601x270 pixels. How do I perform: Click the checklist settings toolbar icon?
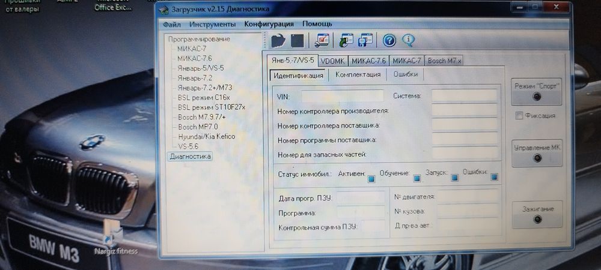click(322, 40)
